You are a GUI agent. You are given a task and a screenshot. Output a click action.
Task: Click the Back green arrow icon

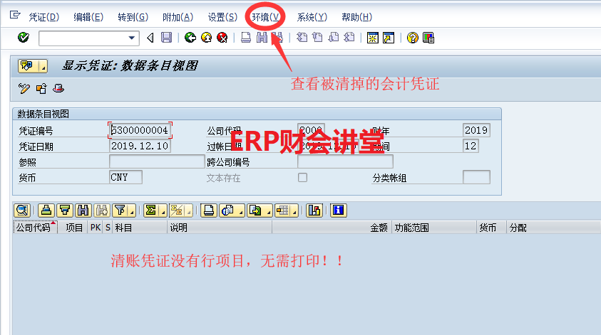190,38
